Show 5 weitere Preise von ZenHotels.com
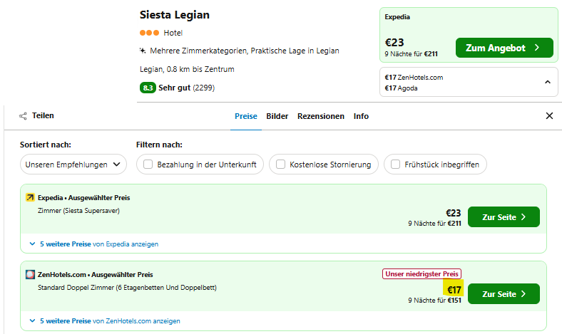 [x=105, y=321]
